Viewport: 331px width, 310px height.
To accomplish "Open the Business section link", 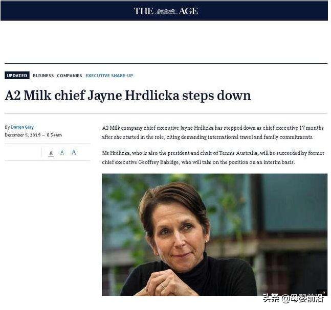I will pos(43,76).
